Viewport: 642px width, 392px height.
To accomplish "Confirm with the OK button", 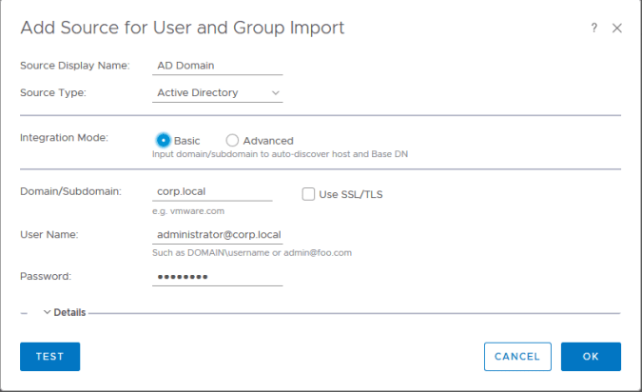I will (x=591, y=357).
